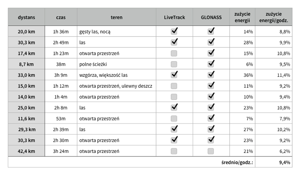This screenshot has height=175, width=302.
Task: Select the dystans column header
Action: click(x=27, y=17)
